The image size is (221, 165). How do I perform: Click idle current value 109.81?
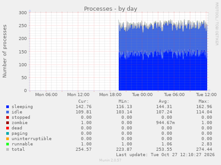pyautogui.click(x=84, y=112)
